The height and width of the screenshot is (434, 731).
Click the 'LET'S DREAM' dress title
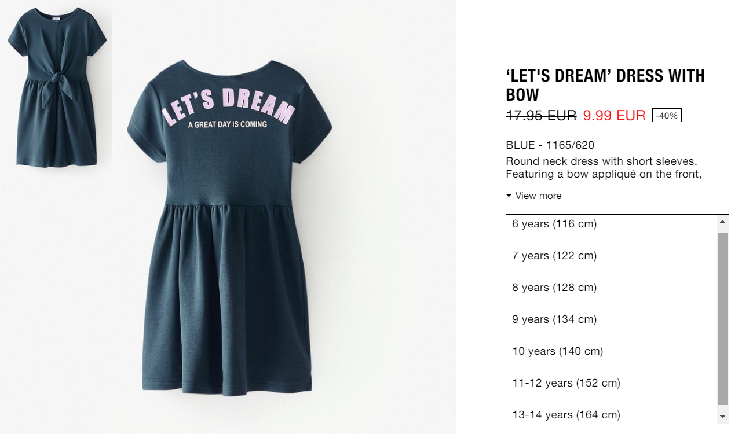point(605,85)
